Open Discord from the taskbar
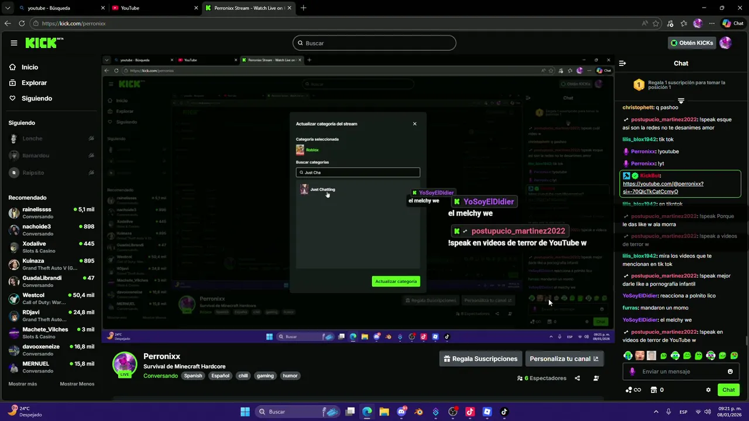The width and height of the screenshot is (749, 421). tap(401, 412)
